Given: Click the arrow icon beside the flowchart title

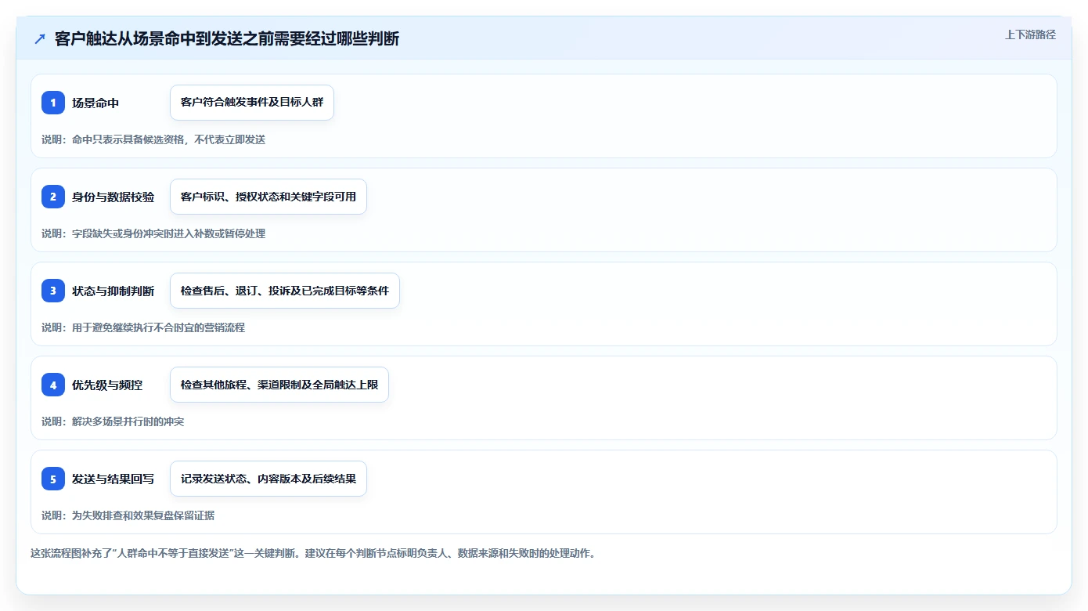Looking at the screenshot, I should [40, 39].
